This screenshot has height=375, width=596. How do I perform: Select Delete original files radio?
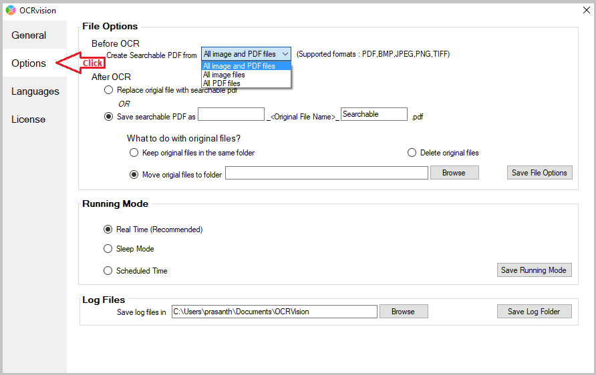point(412,153)
